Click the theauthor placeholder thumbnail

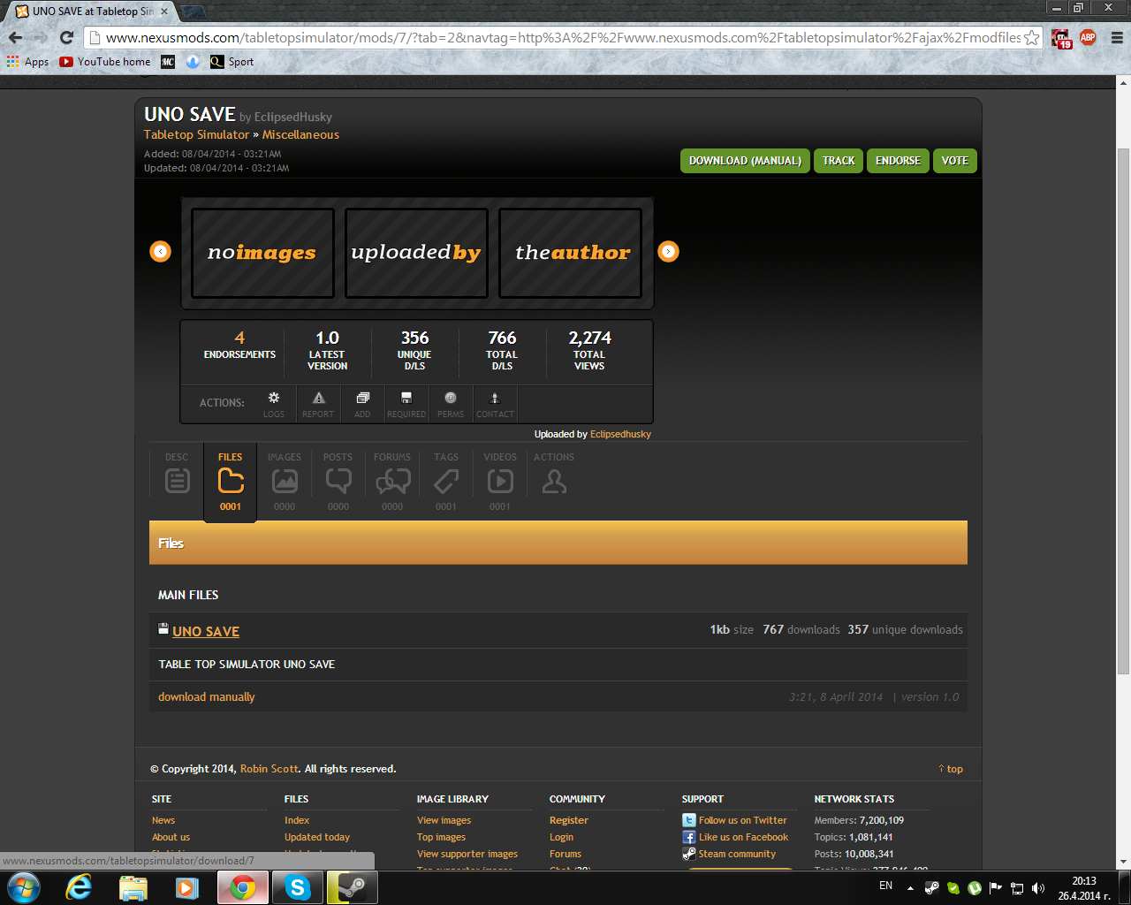tap(570, 253)
